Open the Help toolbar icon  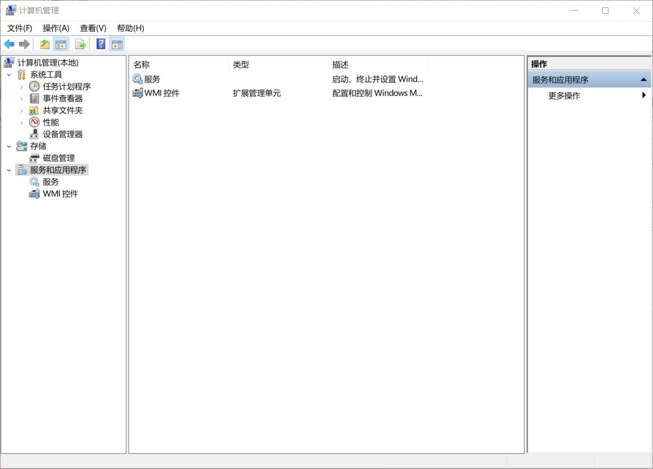click(x=101, y=44)
